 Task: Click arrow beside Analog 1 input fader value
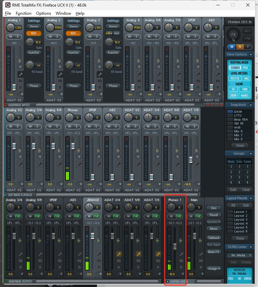(22, 94)
